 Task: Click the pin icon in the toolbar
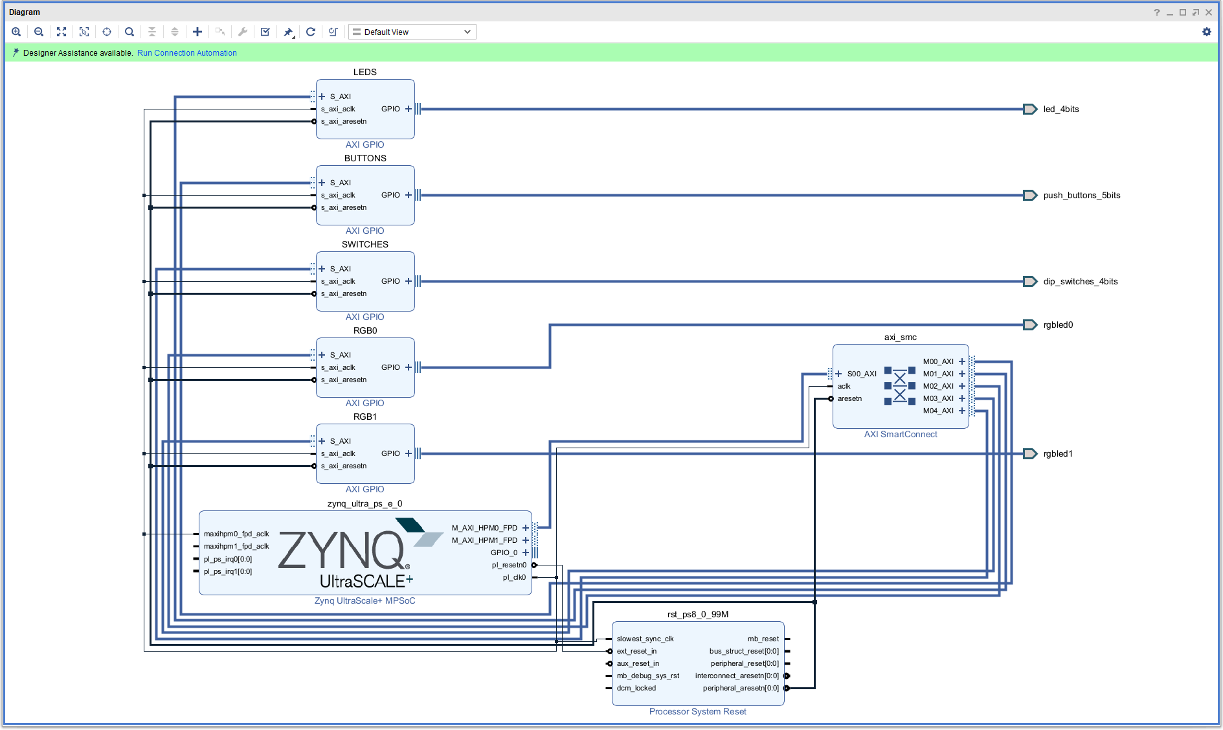[x=288, y=32]
